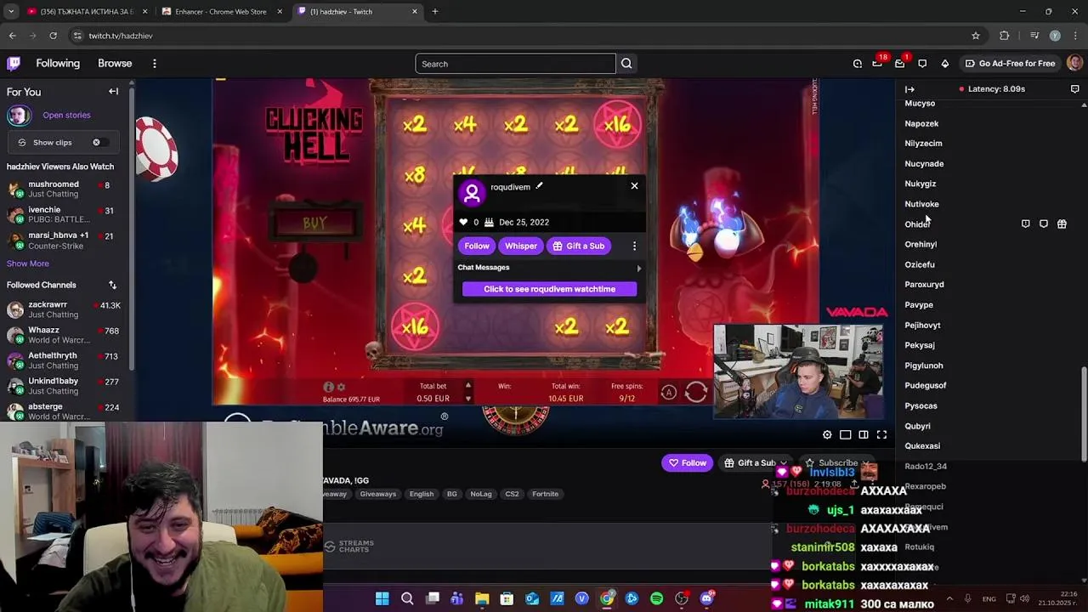
Task: Open the Get Bits diamond icon
Action: tap(944, 64)
